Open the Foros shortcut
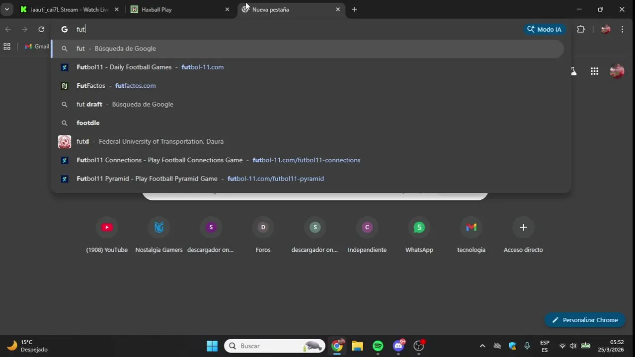The width and height of the screenshot is (635, 357). [263, 235]
